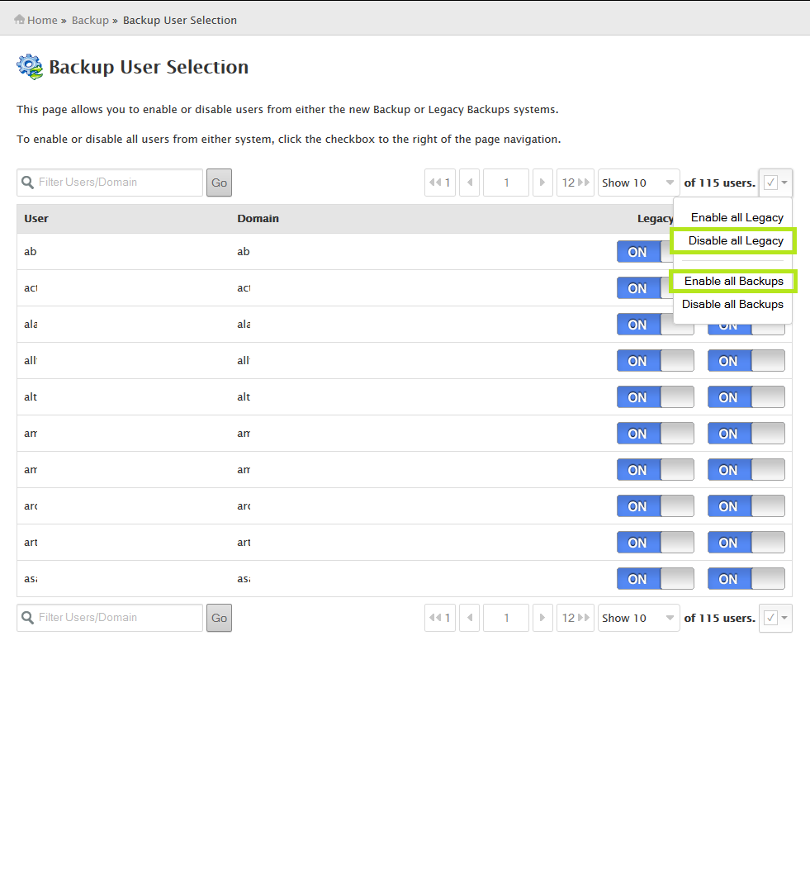
Task: Click the top Filter Users/Domain field
Action: point(110,183)
